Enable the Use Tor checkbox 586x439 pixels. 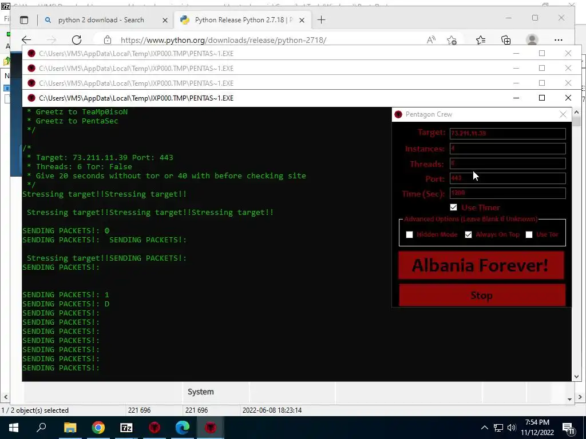(x=529, y=234)
